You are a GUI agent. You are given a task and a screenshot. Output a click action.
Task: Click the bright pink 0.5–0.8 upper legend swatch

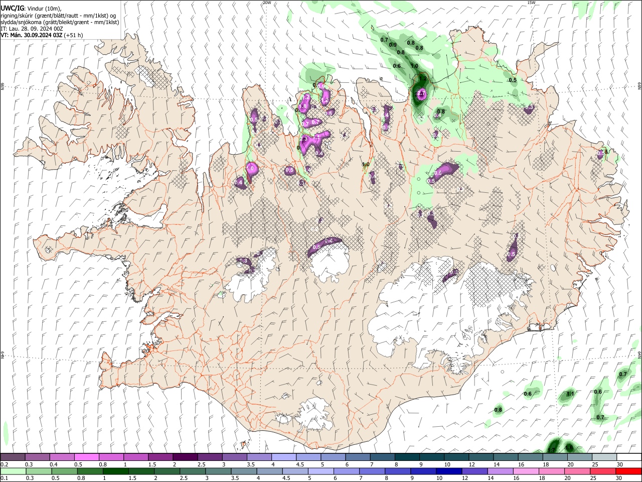click(86, 457)
